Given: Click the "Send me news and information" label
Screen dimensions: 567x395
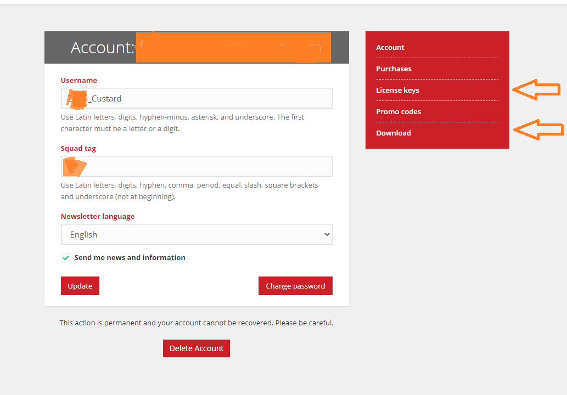Looking at the screenshot, I should point(130,257).
